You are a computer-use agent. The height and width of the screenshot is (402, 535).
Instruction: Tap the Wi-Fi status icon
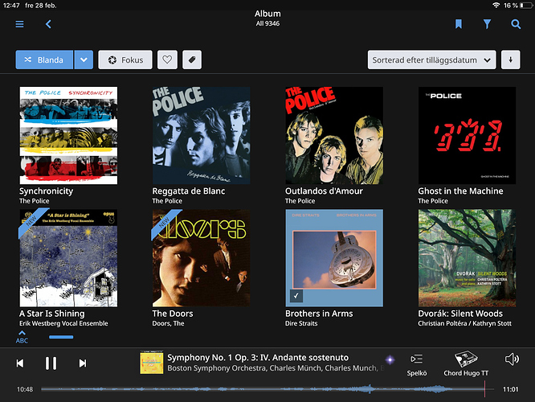pos(496,5)
